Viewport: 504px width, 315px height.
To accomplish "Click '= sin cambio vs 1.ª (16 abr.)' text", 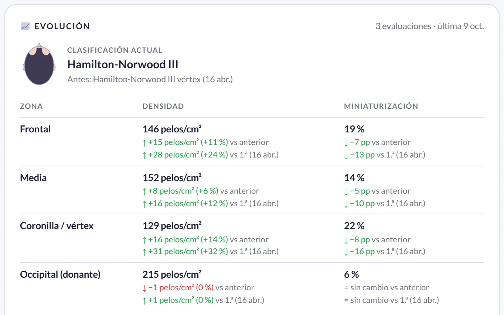I will point(392,300).
